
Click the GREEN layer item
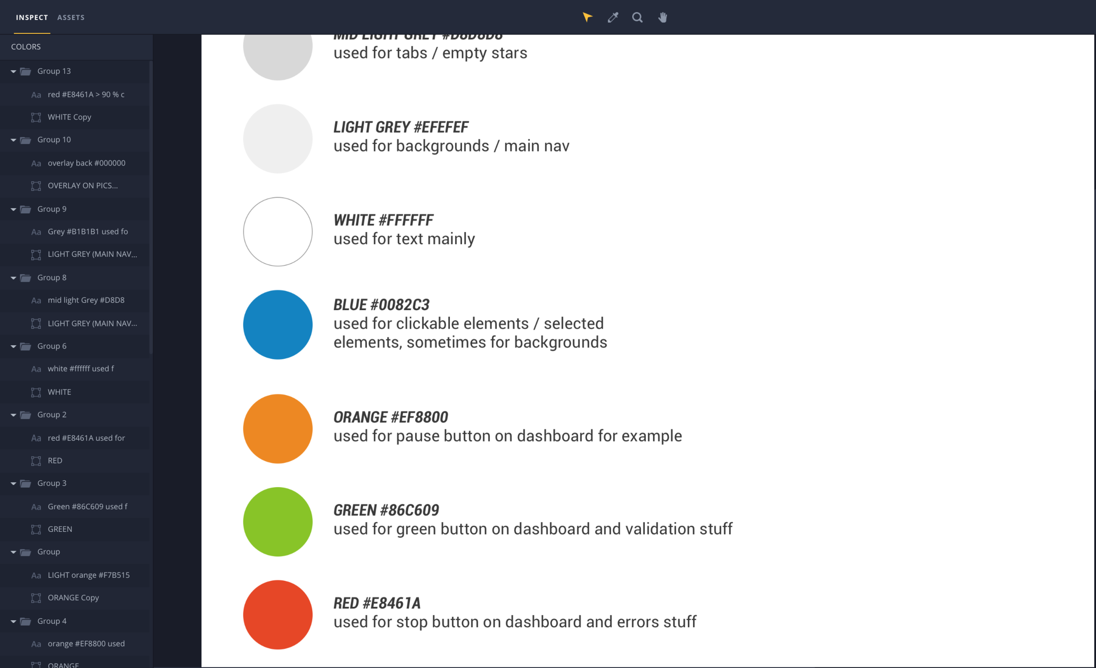pos(60,529)
